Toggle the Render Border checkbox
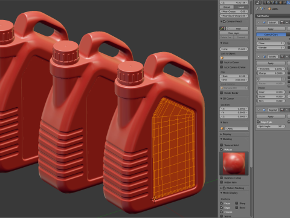Image resolution: width=290 pixels, height=218 pixels. [x=222, y=93]
